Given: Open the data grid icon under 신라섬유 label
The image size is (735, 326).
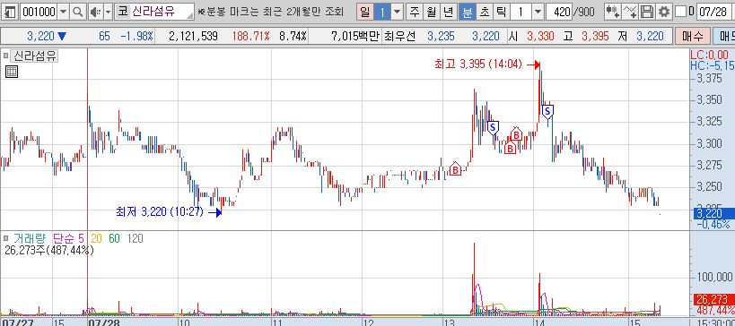Looking at the screenshot, I should 12,72.
